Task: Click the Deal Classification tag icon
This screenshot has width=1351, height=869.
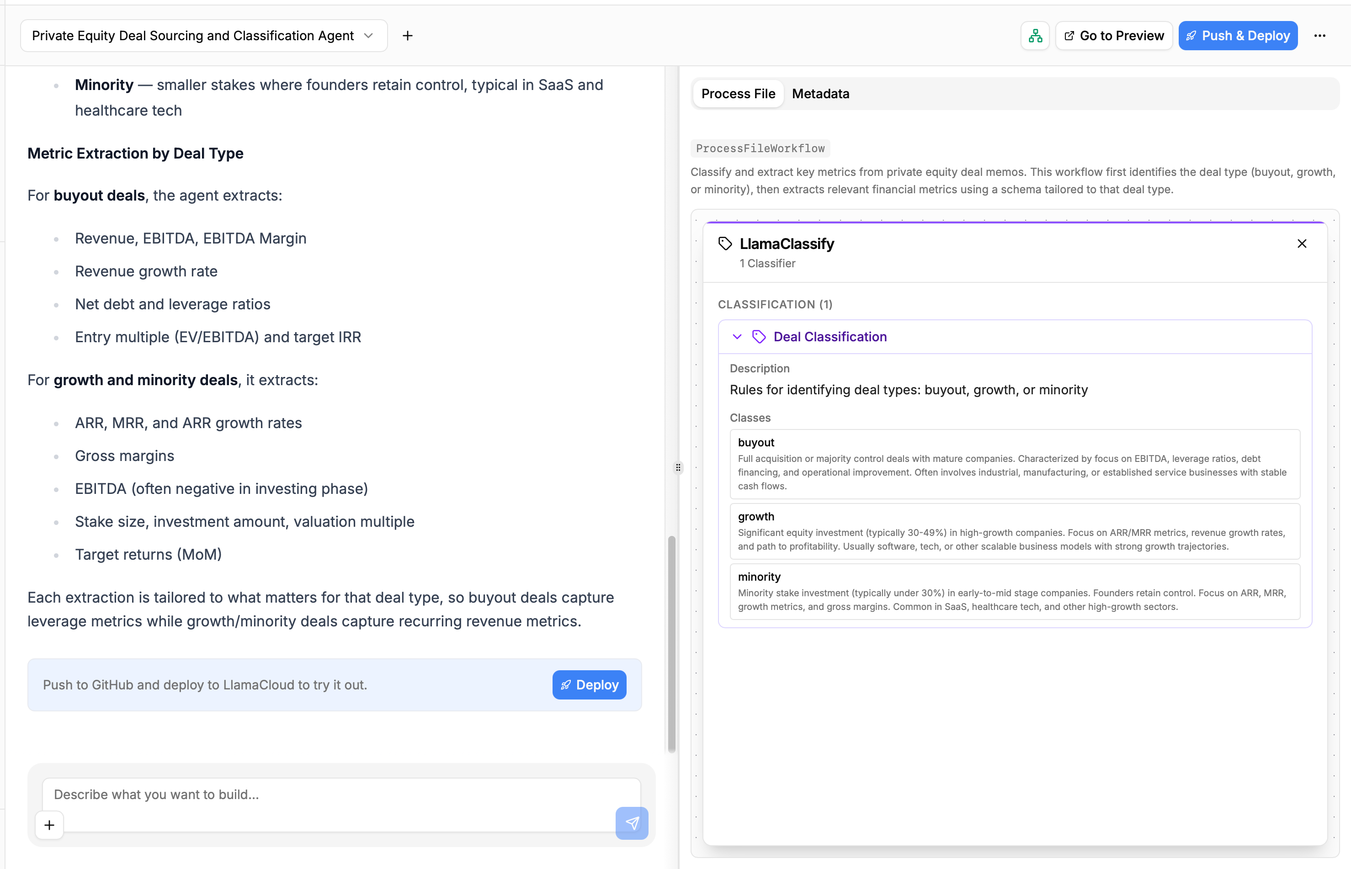Action: pos(759,337)
